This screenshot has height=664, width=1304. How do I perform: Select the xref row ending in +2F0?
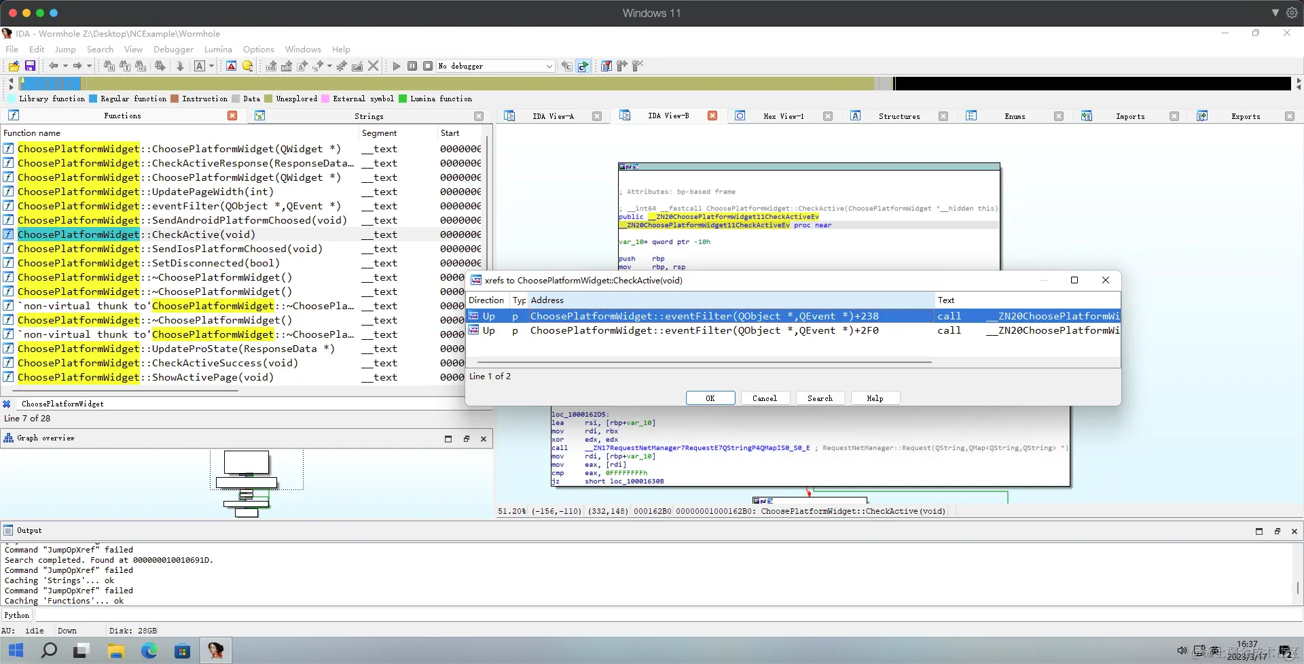[x=793, y=330]
